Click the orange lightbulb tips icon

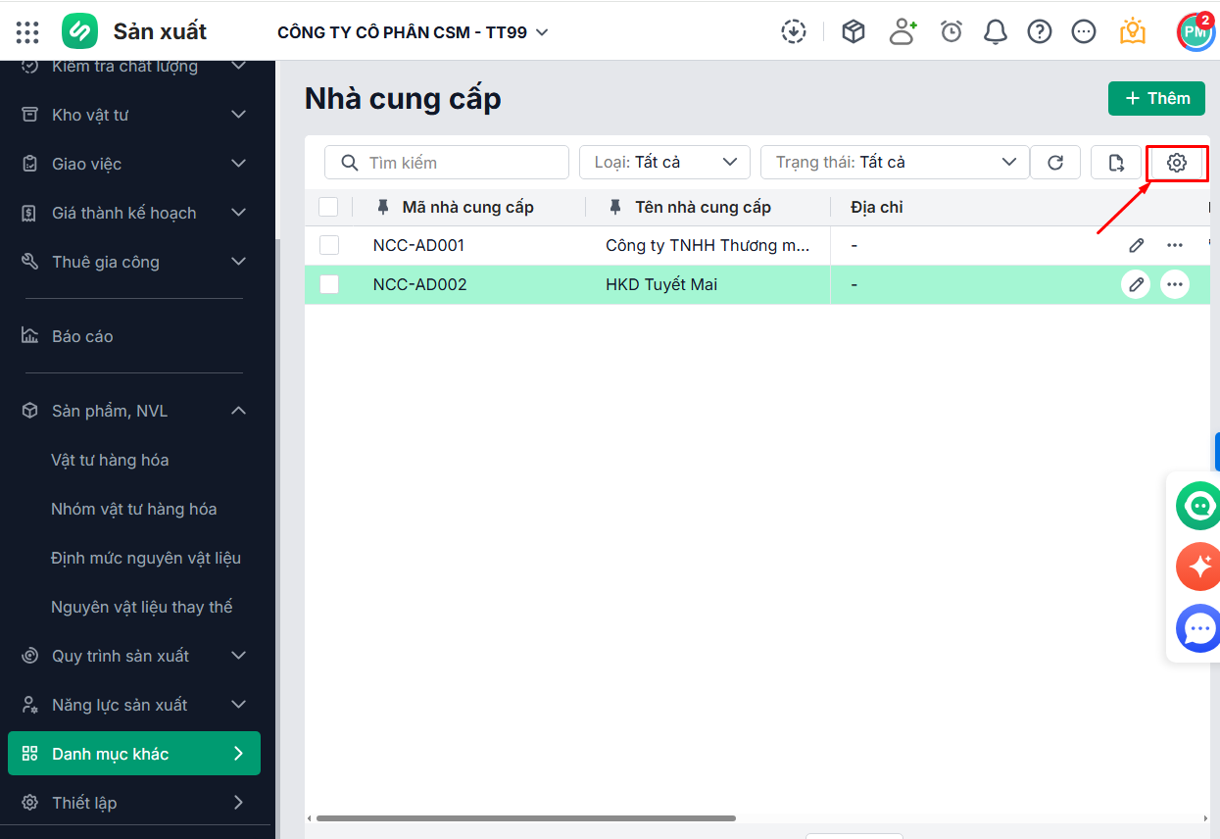pos(1132,31)
